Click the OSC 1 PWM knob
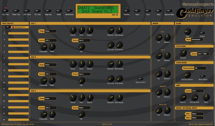The image size is (215, 126). tap(52, 47)
